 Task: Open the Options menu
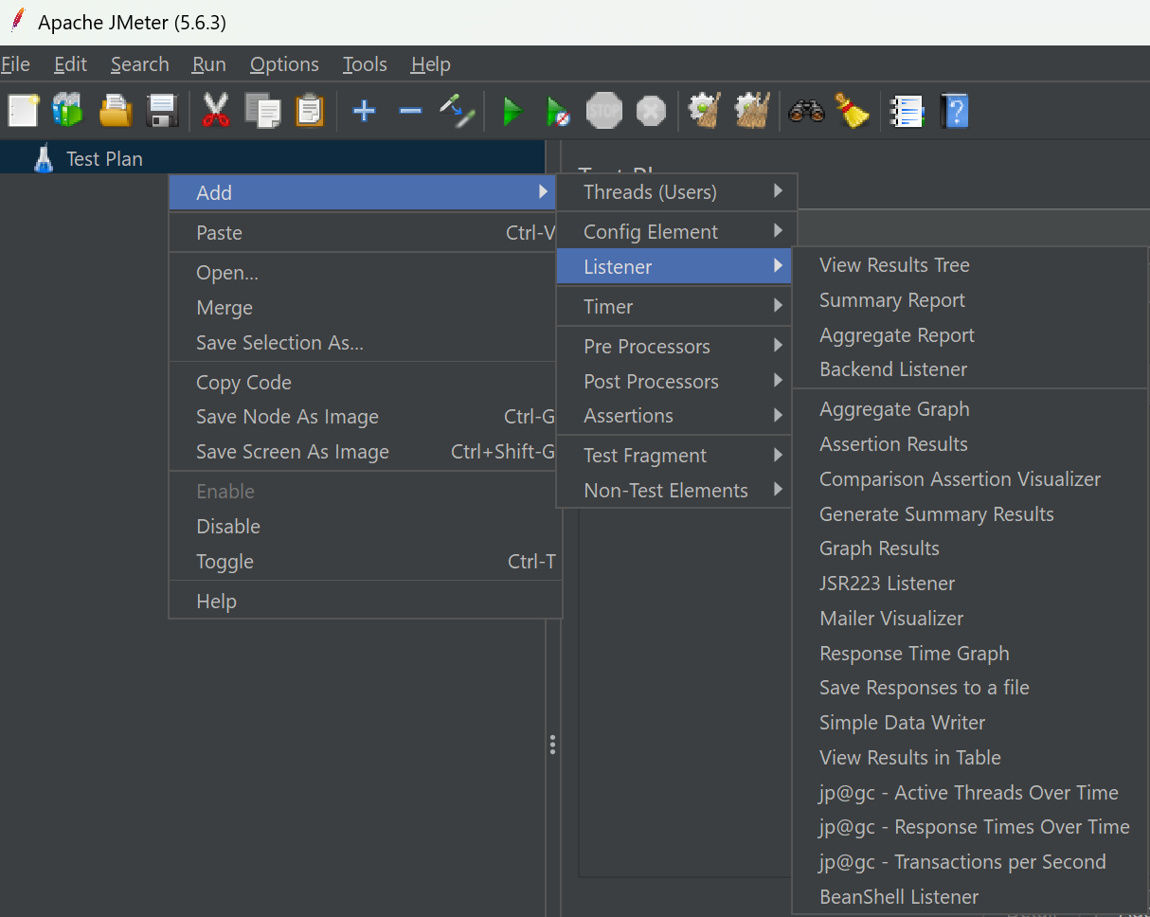click(284, 64)
